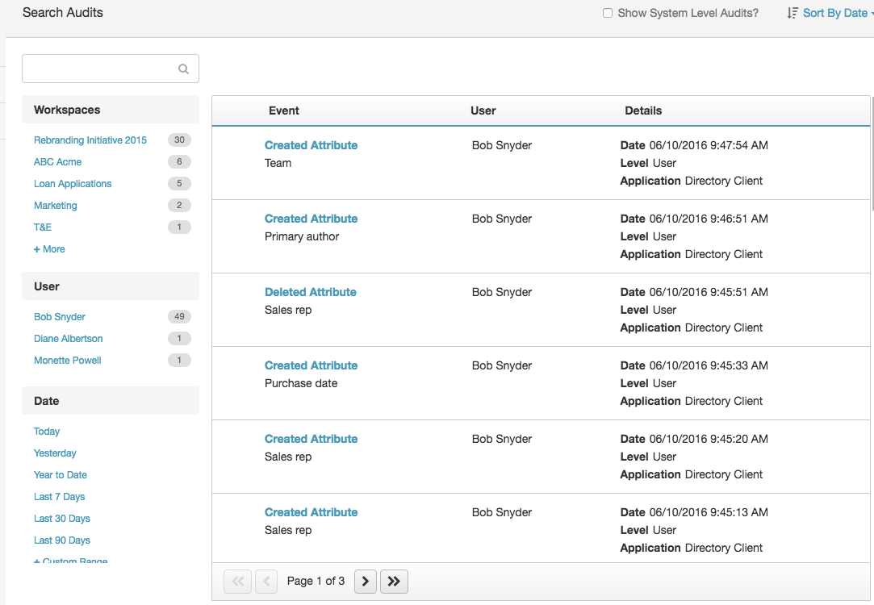Filter by ABC Acme workspace
Viewport: 874px width, 605px height.
(x=57, y=161)
